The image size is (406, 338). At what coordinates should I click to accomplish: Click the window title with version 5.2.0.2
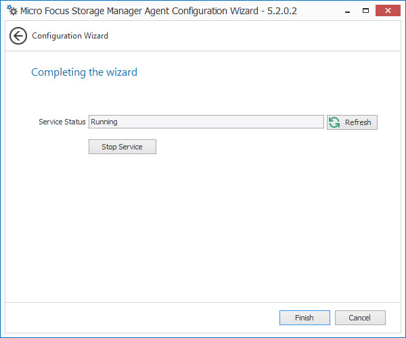click(158, 11)
